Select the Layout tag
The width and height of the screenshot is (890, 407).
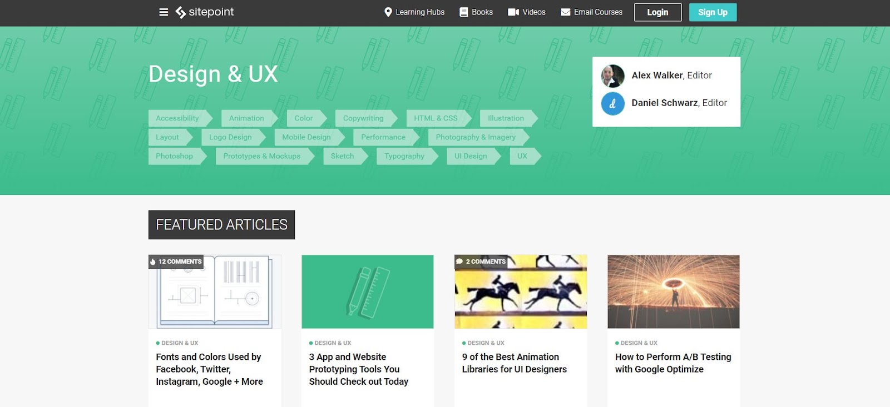170,137
